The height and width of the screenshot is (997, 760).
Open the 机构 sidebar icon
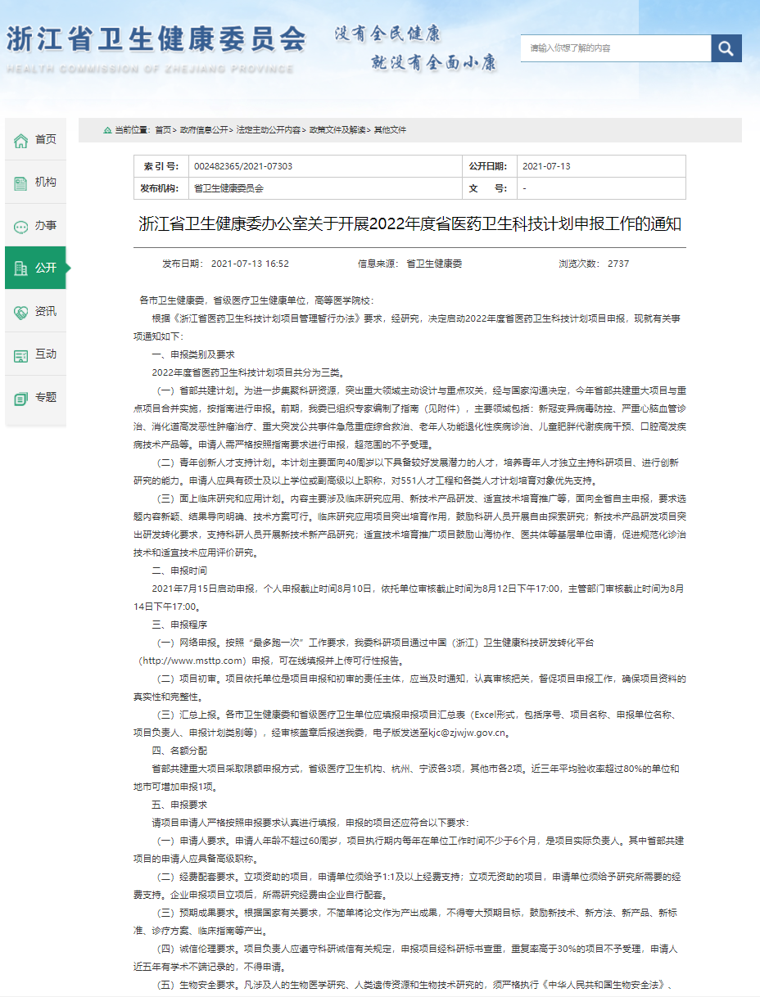point(21,183)
